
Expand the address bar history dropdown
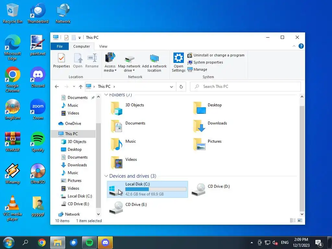(172, 87)
